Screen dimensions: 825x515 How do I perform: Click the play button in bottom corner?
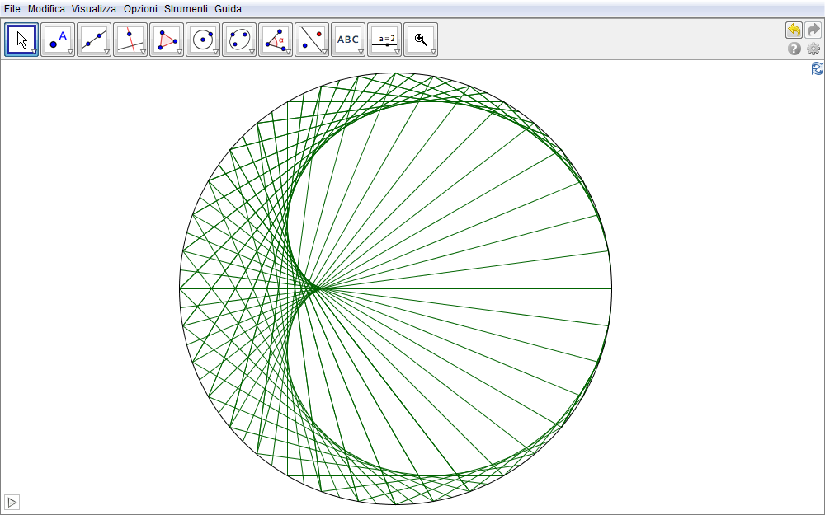coord(12,502)
